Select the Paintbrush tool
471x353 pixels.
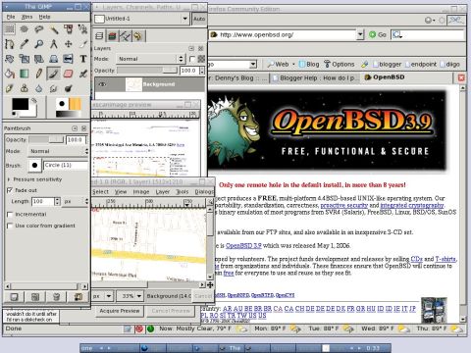(54, 74)
